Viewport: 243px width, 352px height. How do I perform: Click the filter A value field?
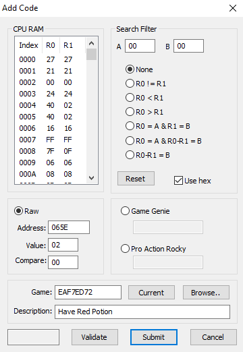tap(140, 46)
